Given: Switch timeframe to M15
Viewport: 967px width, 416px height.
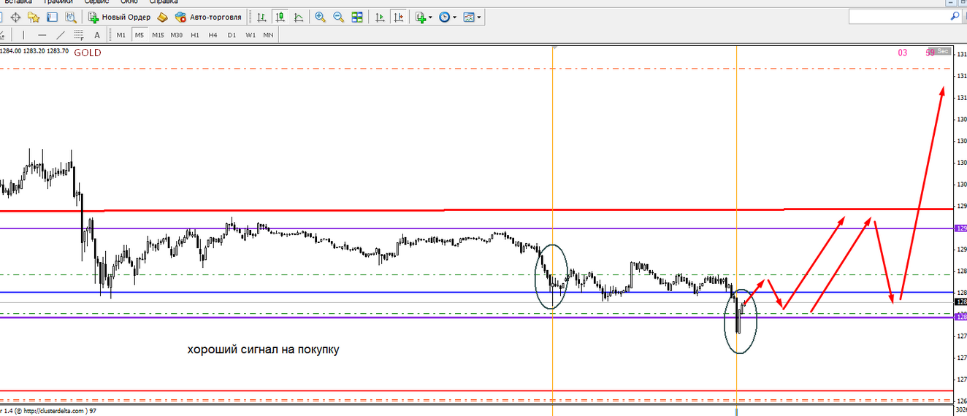Looking at the screenshot, I should tap(158, 34).
